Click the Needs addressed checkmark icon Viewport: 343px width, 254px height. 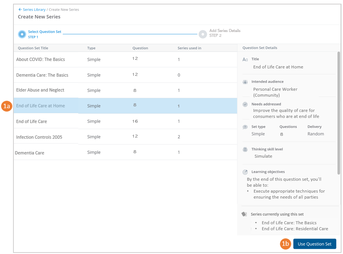245,105
